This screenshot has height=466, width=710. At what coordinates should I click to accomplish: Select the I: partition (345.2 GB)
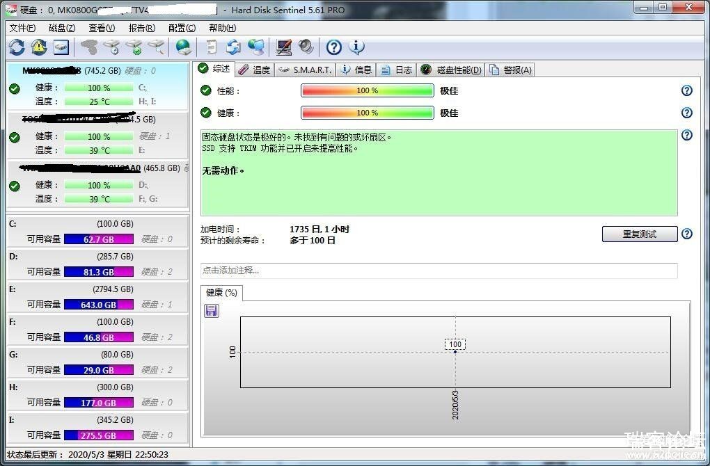pos(97,427)
